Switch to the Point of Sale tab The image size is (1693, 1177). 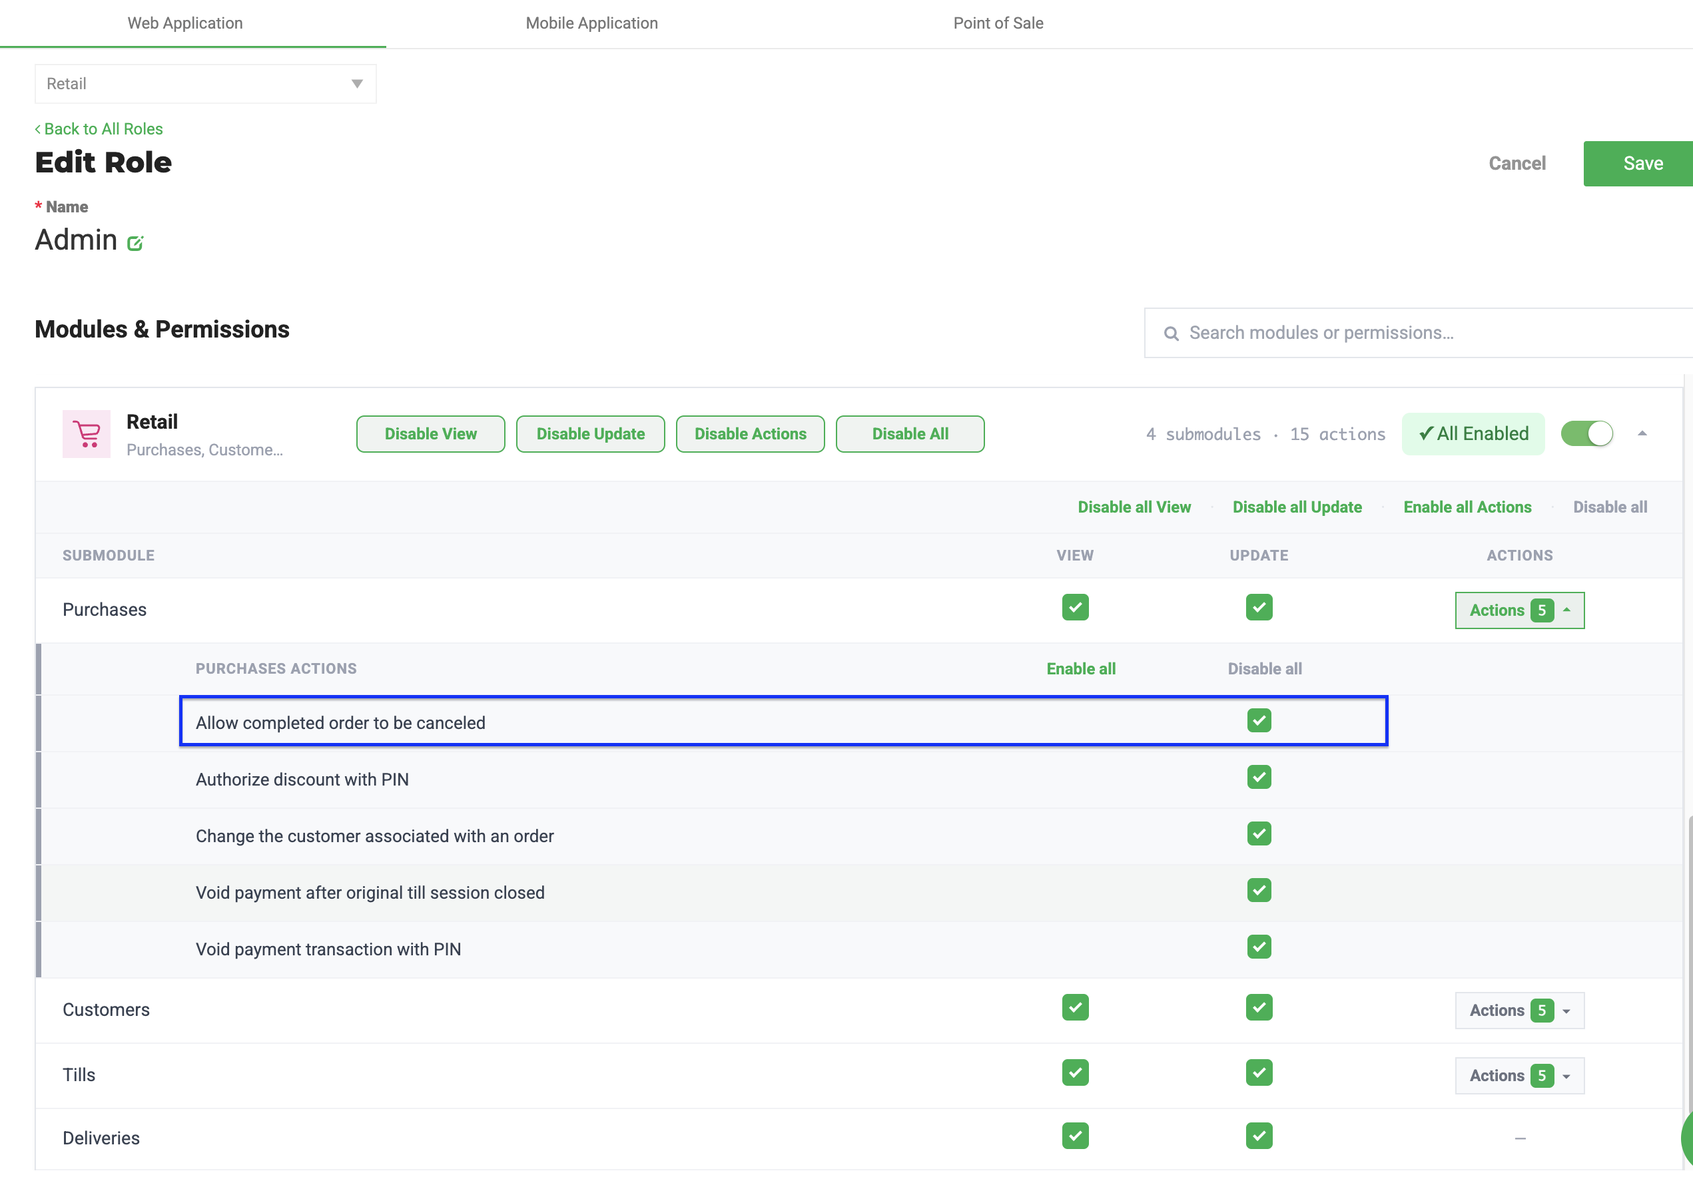[x=998, y=23]
